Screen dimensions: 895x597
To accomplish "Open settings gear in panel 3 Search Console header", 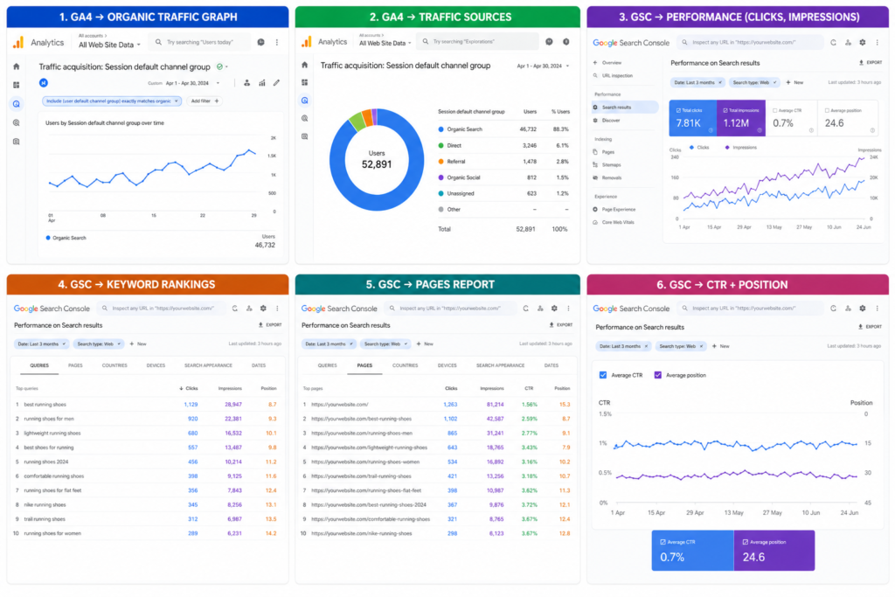I will coord(863,42).
